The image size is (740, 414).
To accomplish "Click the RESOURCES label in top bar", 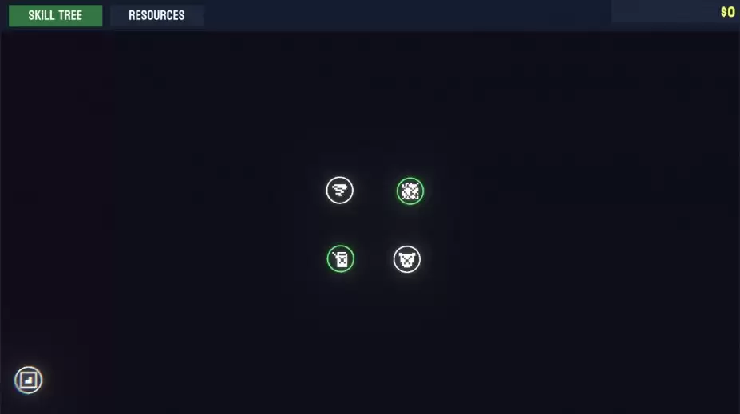I will pos(156,16).
